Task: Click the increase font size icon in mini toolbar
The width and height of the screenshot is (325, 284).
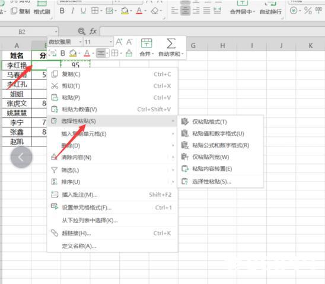Action: tap(119, 42)
